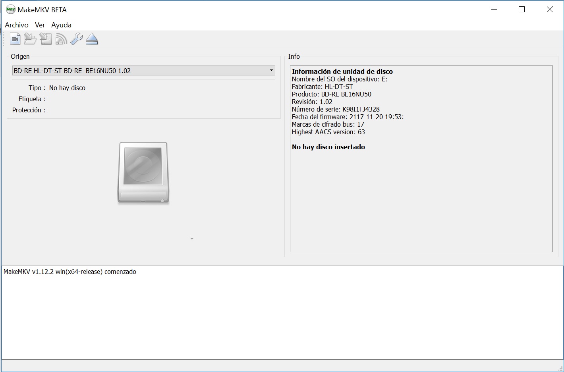Minimize the MakeMKV window
Screen dimensions: 564x372
click(x=494, y=10)
